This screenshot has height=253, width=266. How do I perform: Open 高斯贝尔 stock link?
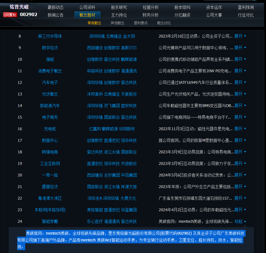[x=129, y=48]
